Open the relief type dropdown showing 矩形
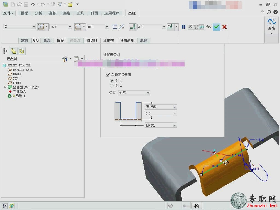The image size is (280, 210). (x=148, y=93)
